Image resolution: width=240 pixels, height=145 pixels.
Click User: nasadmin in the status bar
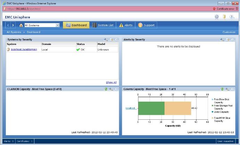click(226, 141)
